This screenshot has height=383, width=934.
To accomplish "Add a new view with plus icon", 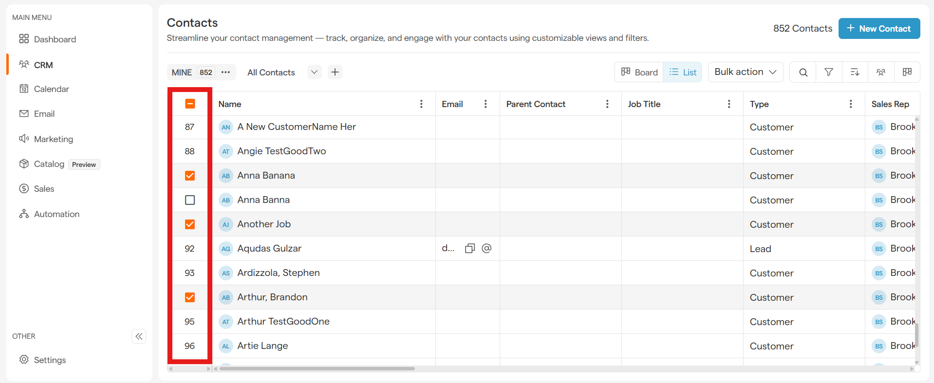I will point(335,73).
